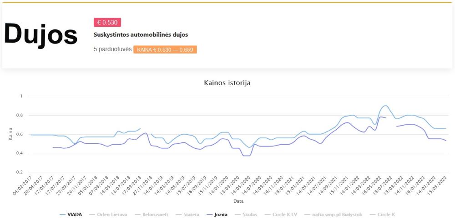Click the Kainos istorija chart title
The width and height of the screenshot is (455, 224).
click(x=227, y=83)
